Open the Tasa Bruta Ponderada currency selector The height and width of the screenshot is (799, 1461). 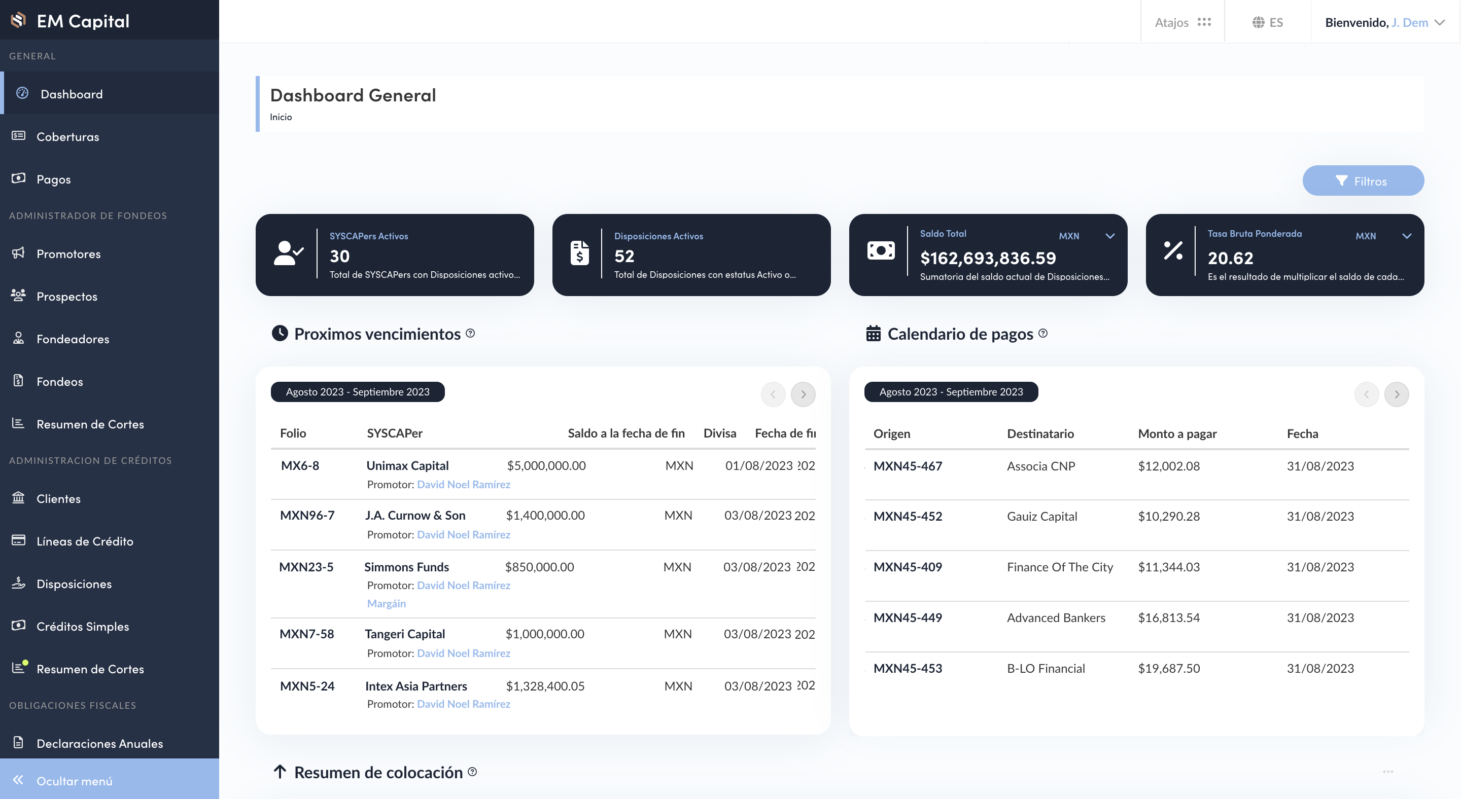coord(1406,236)
